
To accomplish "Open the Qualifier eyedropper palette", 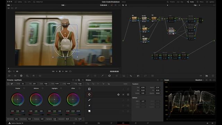I will pyautogui.click(x=102, y=76).
